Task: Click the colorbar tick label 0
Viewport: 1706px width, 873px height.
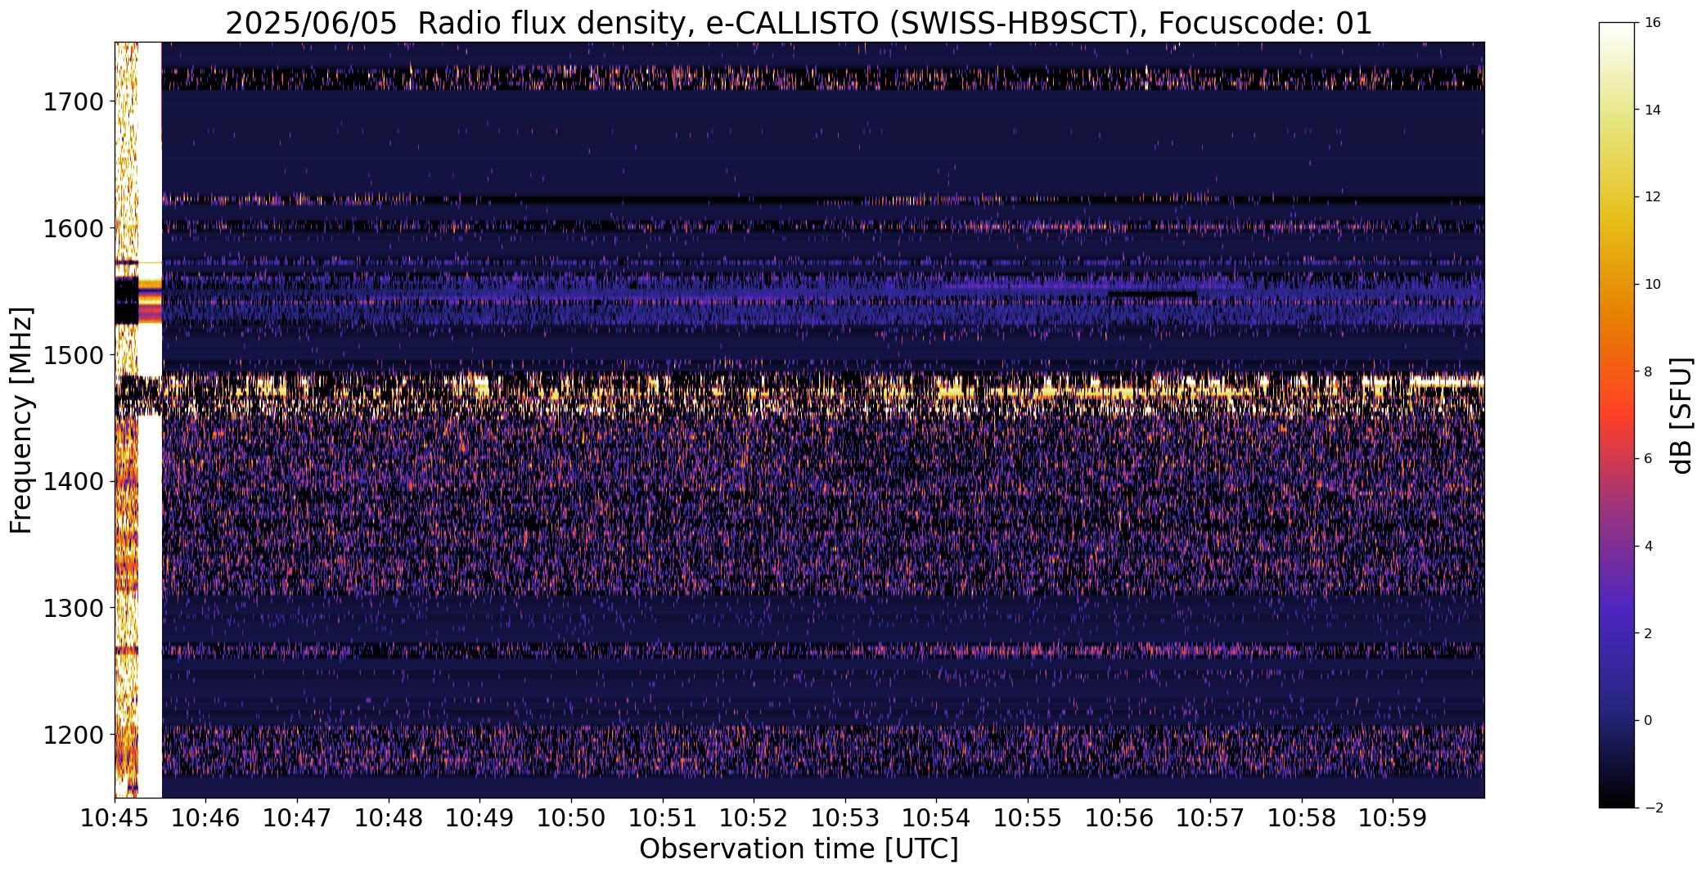Action: 1648,721
